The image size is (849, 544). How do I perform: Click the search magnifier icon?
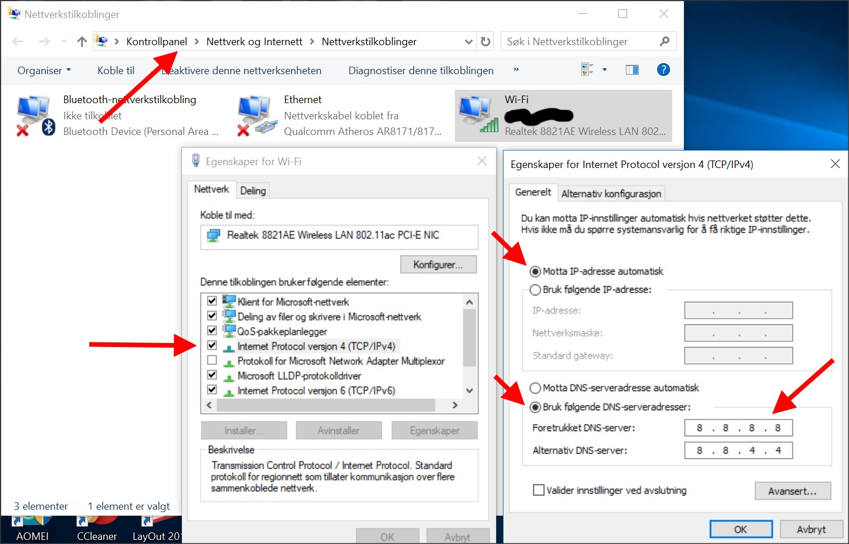pos(664,41)
